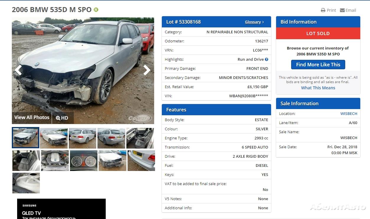Click the Email envelope icon
The width and height of the screenshot is (370, 219).
click(342, 10)
